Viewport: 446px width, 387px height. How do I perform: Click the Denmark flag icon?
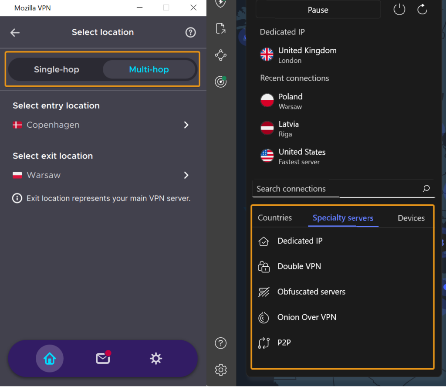tap(17, 125)
